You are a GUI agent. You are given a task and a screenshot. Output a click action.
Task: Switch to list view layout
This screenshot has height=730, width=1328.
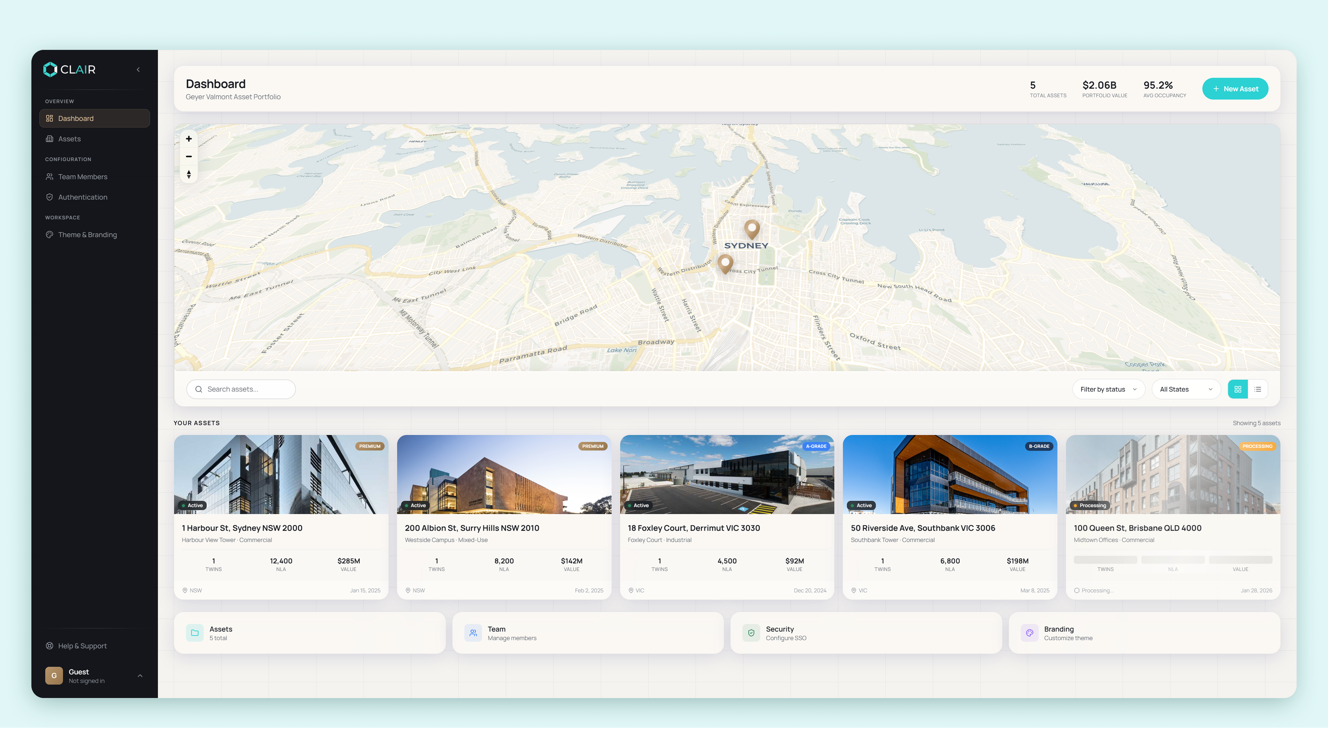click(1257, 389)
